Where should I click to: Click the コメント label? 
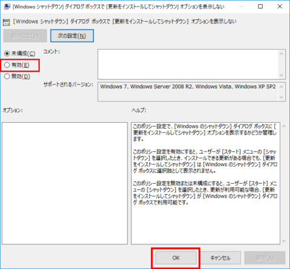(x=51, y=51)
